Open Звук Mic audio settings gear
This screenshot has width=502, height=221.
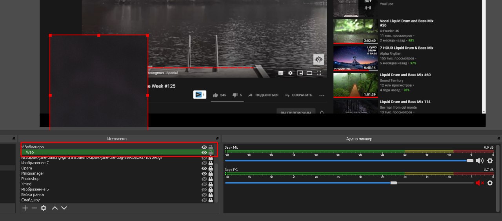(490, 161)
